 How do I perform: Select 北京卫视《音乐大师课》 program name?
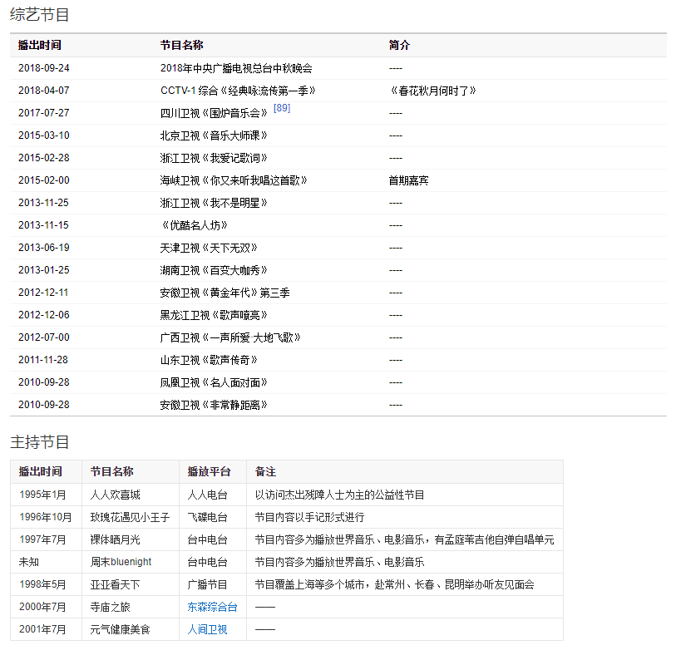click(x=214, y=135)
